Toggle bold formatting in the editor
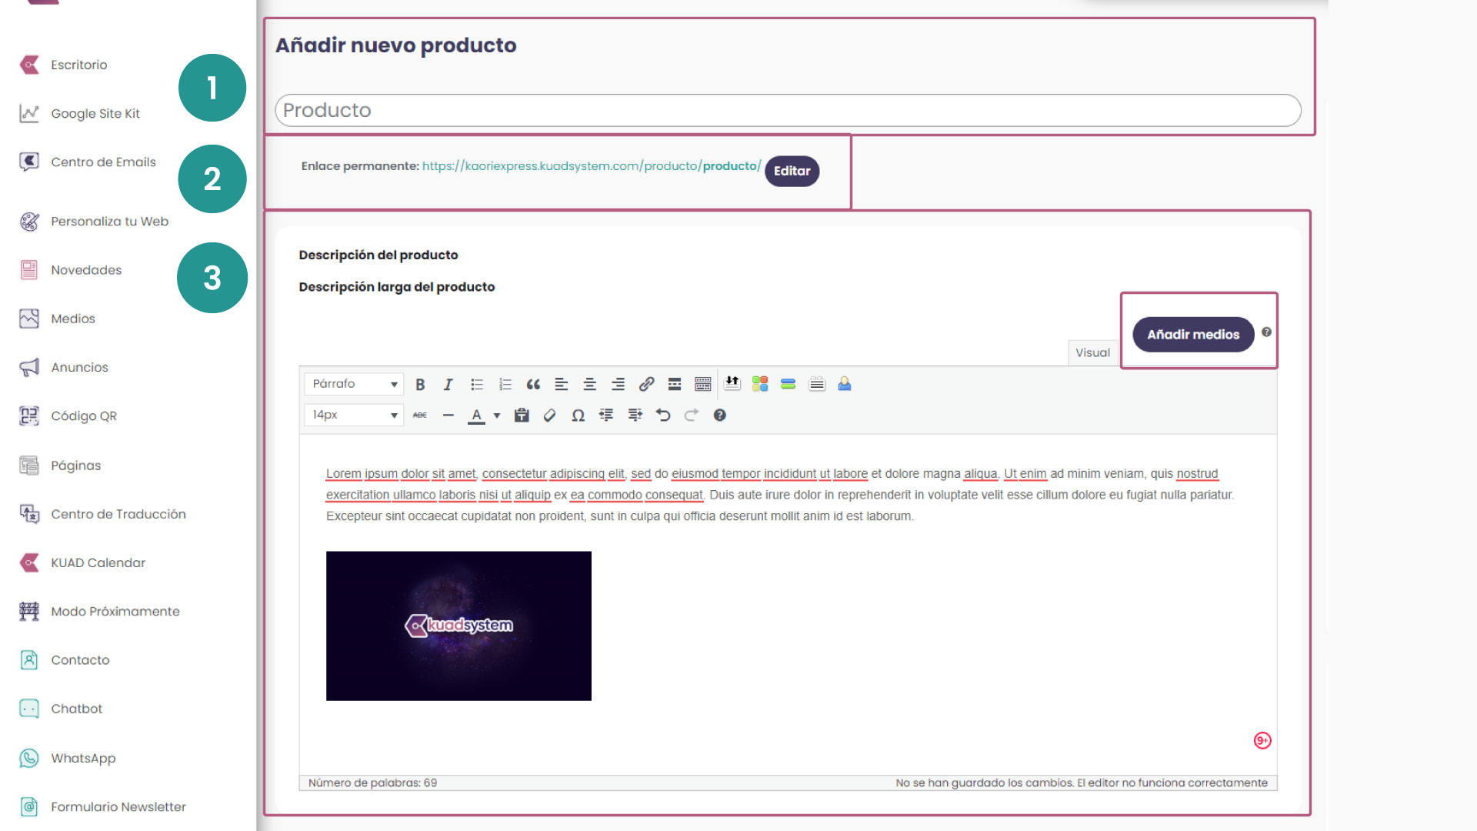The height and width of the screenshot is (831, 1477). click(x=420, y=384)
